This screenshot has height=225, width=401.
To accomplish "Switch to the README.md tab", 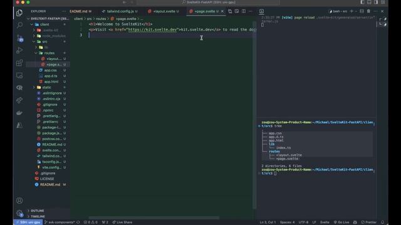I will pos(81,11).
